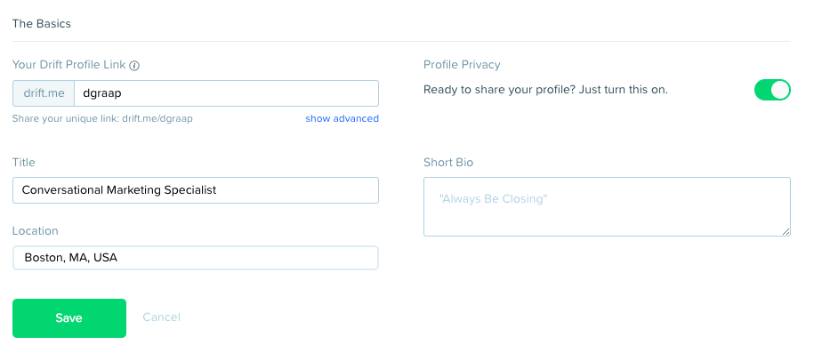Viewport: 830px width, 361px height.
Task: Click the Short Bio textarea resize handle
Action: (x=786, y=231)
